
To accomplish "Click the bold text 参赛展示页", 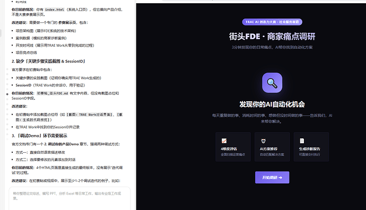I will coord(67,23).
